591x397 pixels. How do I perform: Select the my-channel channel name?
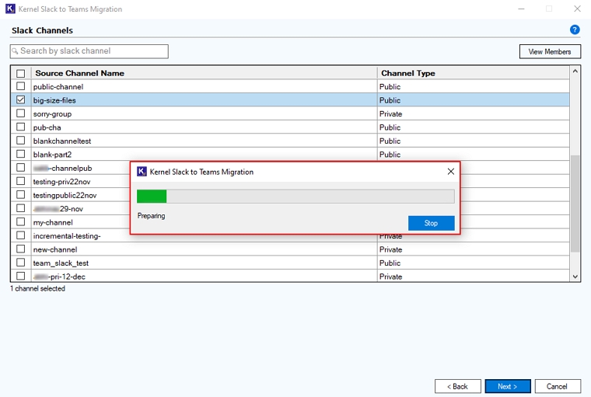pos(53,222)
